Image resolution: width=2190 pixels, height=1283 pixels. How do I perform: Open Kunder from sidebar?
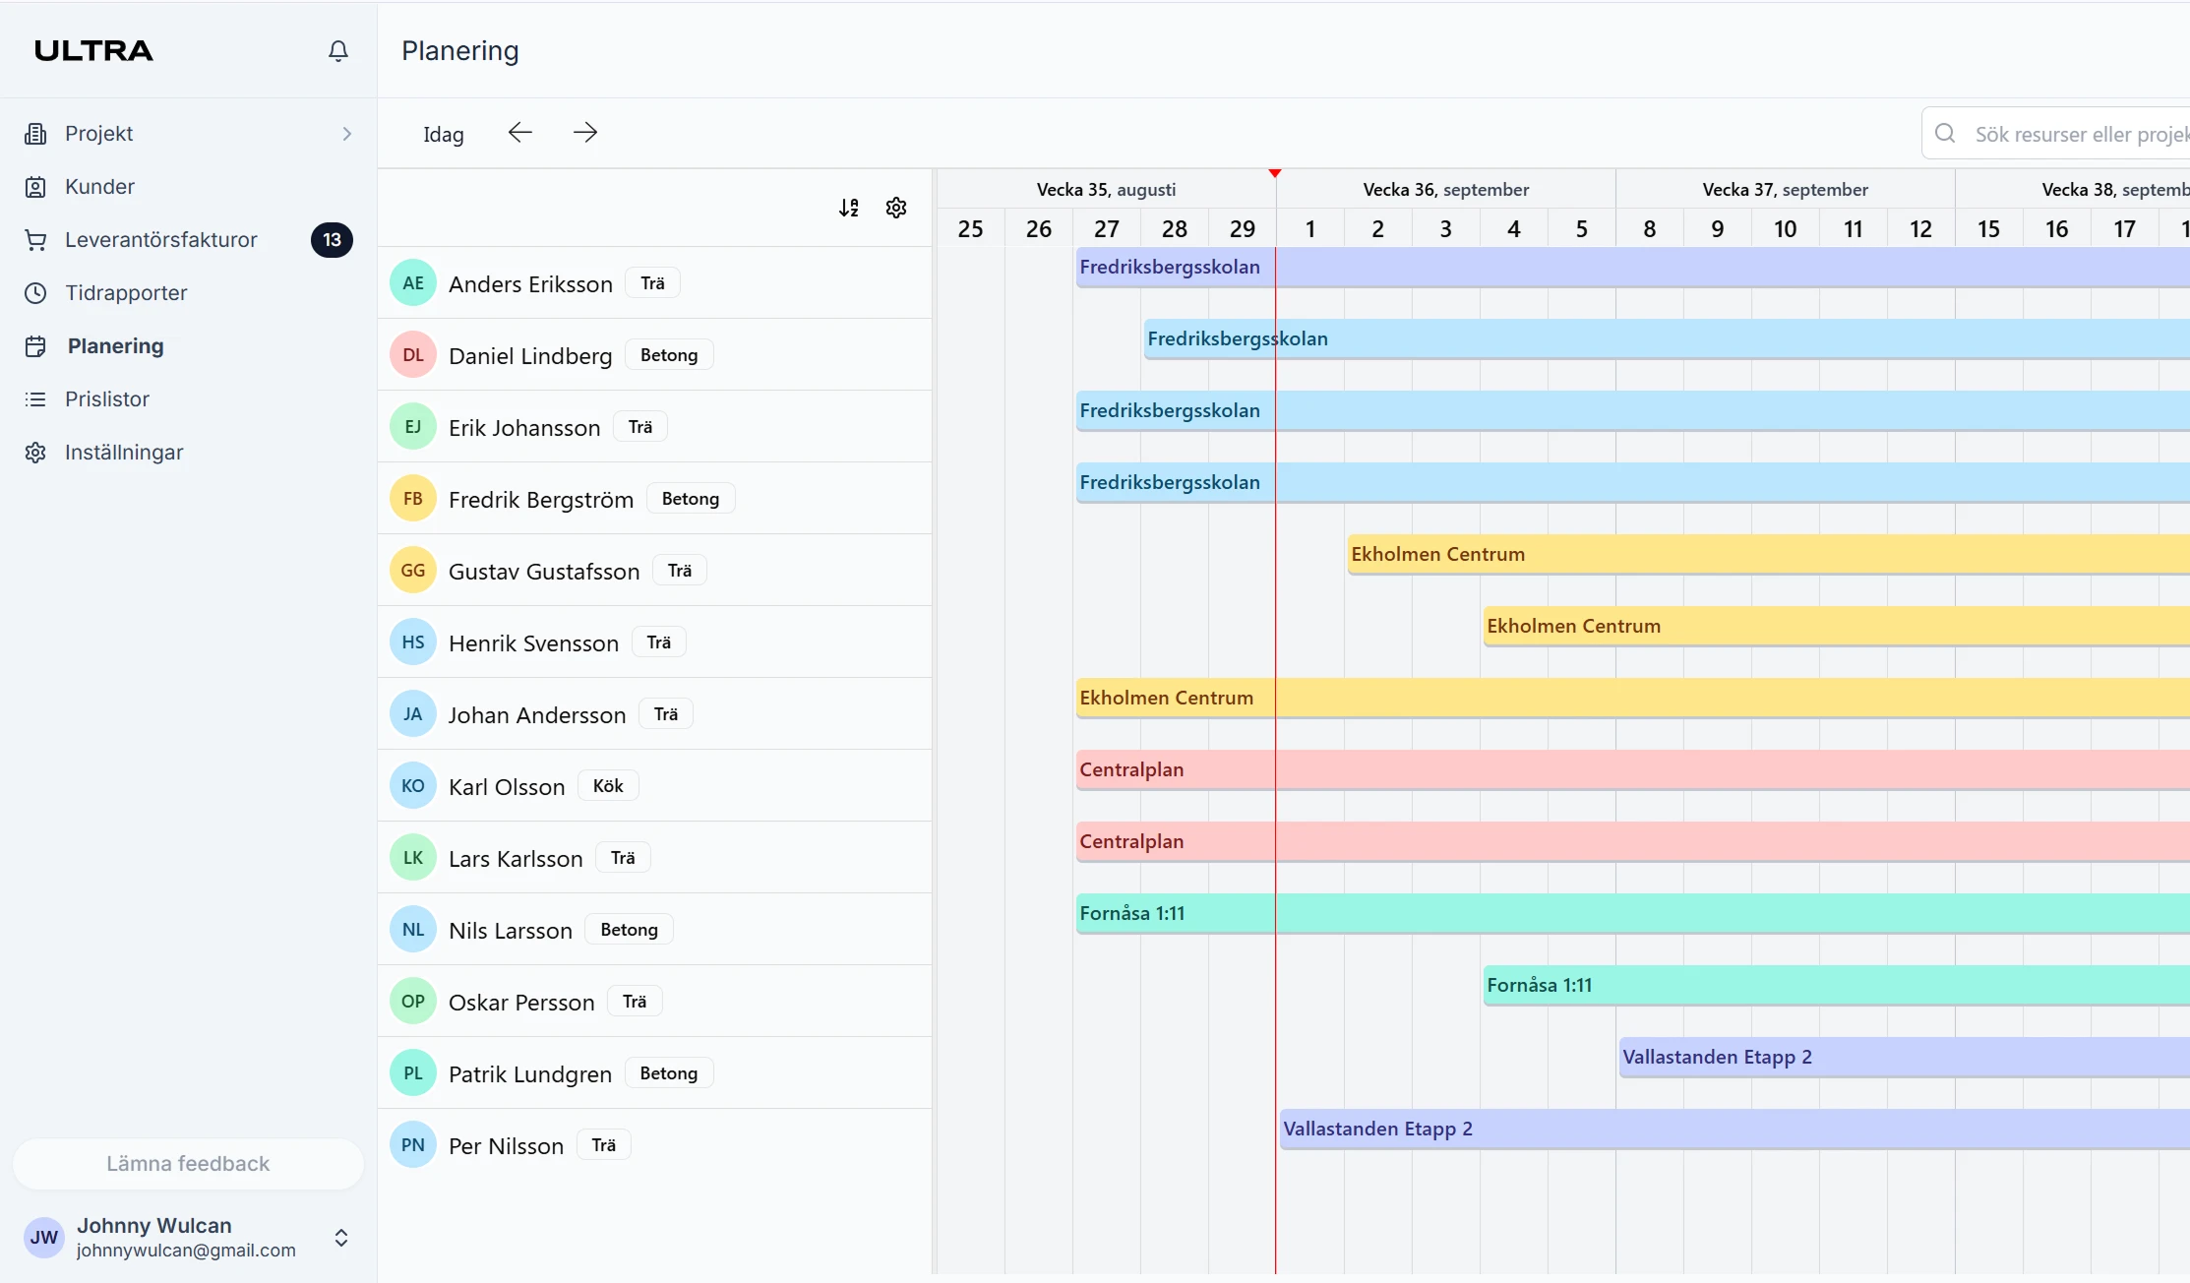click(x=99, y=187)
